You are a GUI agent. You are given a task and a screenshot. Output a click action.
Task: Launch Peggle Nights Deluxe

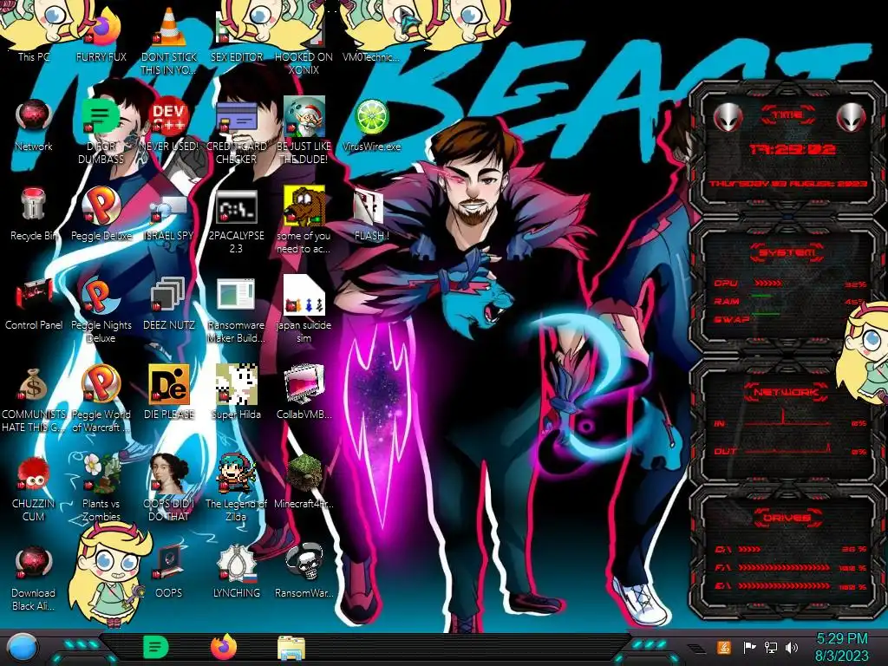pos(101,310)
